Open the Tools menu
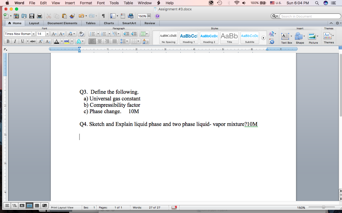342x213 pixels. pyautogui.click(x=114, y=3)
